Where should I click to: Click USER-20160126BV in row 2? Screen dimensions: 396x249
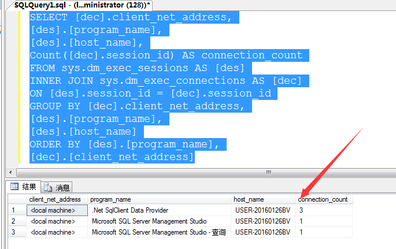263,221
